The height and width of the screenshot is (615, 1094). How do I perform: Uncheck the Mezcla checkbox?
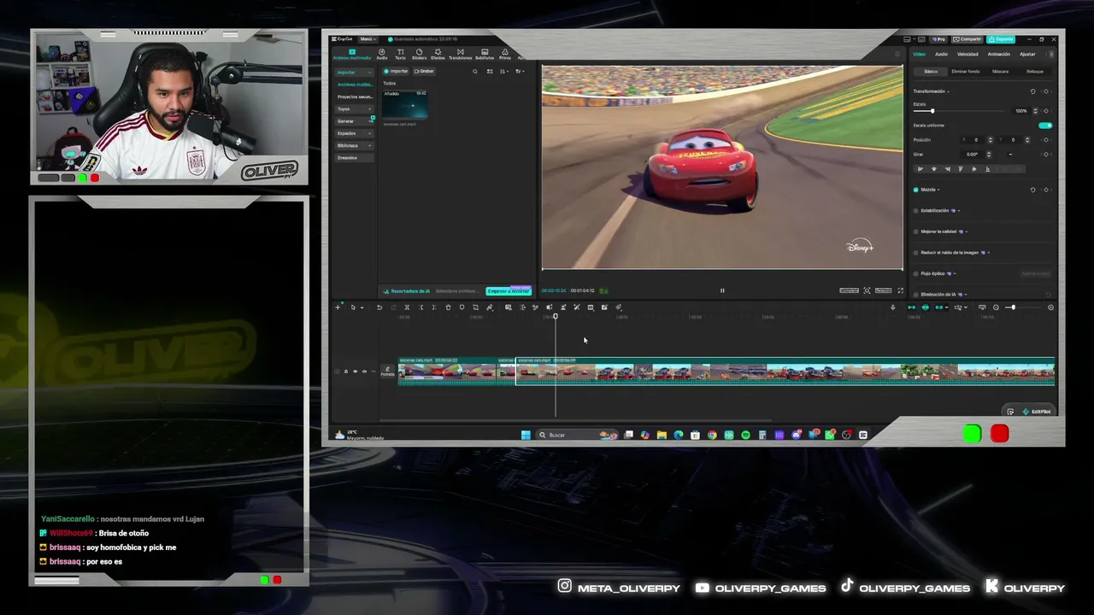(x=916, y=190)
